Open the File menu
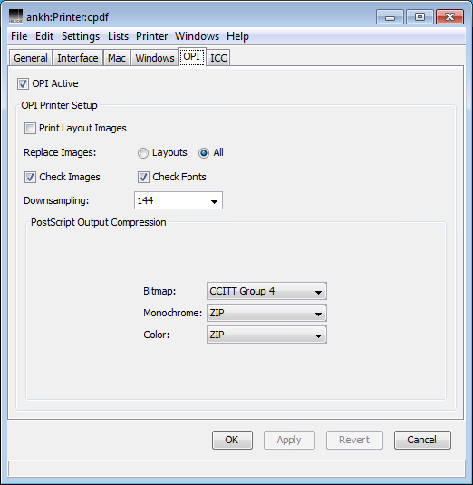 click(19, 36)
